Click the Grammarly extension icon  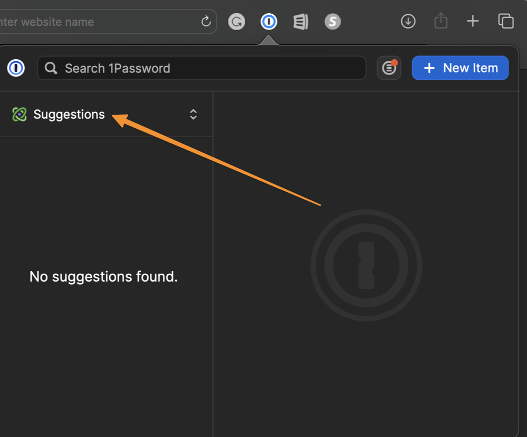[x=236, y=22]
